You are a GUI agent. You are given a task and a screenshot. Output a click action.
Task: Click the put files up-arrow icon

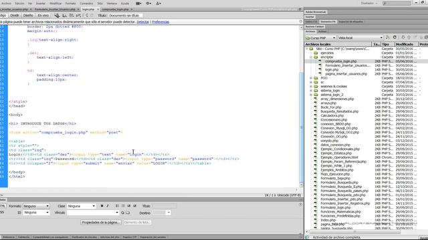pyautogui.click(x=409, y=37)
